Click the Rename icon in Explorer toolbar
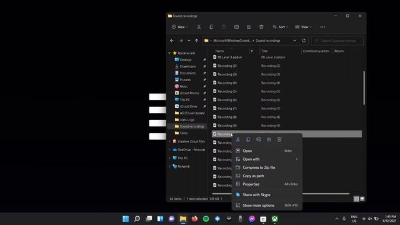The width and height of the screenshot is (400, 225). (x=236, y=27)
